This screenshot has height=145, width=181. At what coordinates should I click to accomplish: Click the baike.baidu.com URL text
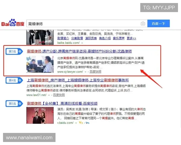(x=68, y=43)
